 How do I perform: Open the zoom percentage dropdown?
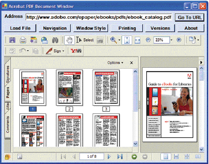(171, 40)
